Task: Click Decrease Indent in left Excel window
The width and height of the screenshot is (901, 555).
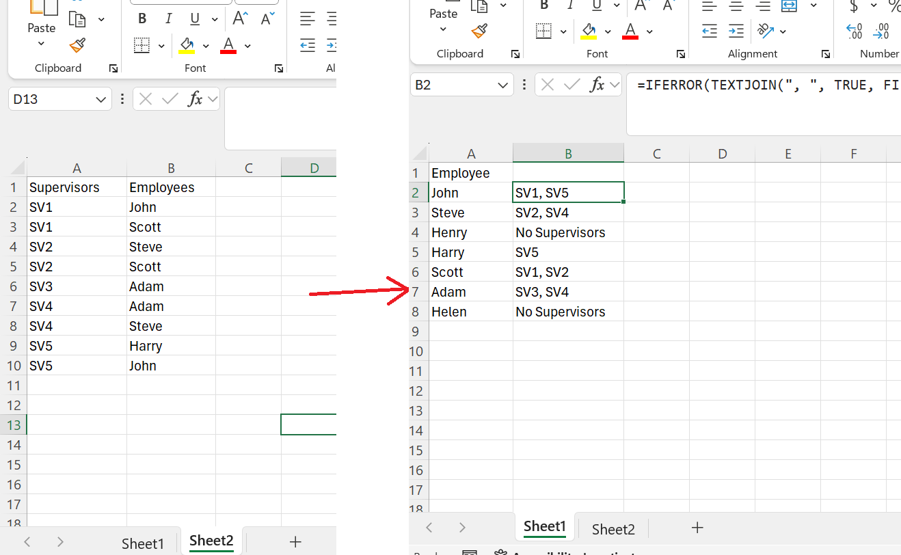Action: (308, 46)
